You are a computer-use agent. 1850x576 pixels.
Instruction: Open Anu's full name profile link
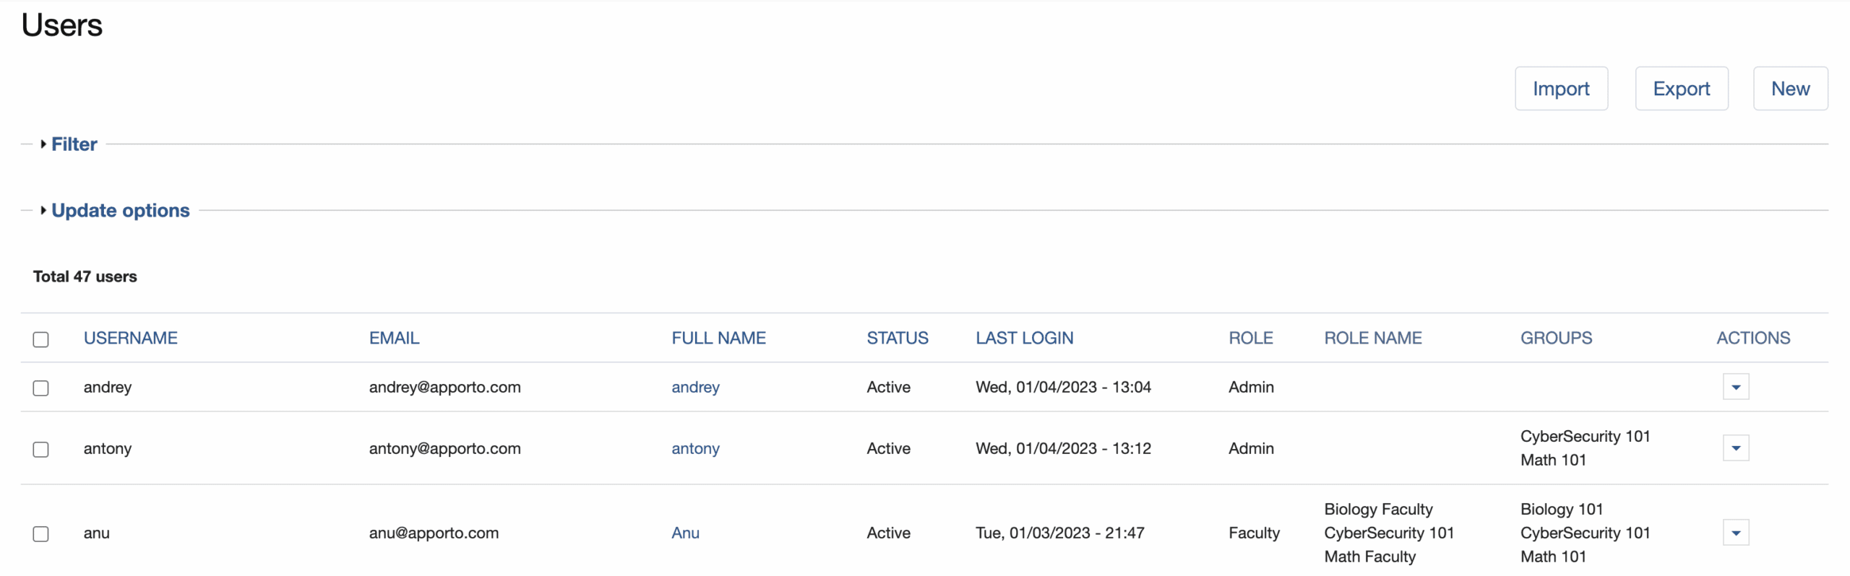[685, 533]
